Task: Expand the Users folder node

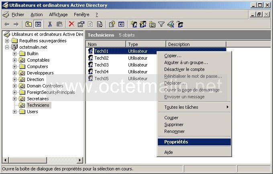Action: 14,112
